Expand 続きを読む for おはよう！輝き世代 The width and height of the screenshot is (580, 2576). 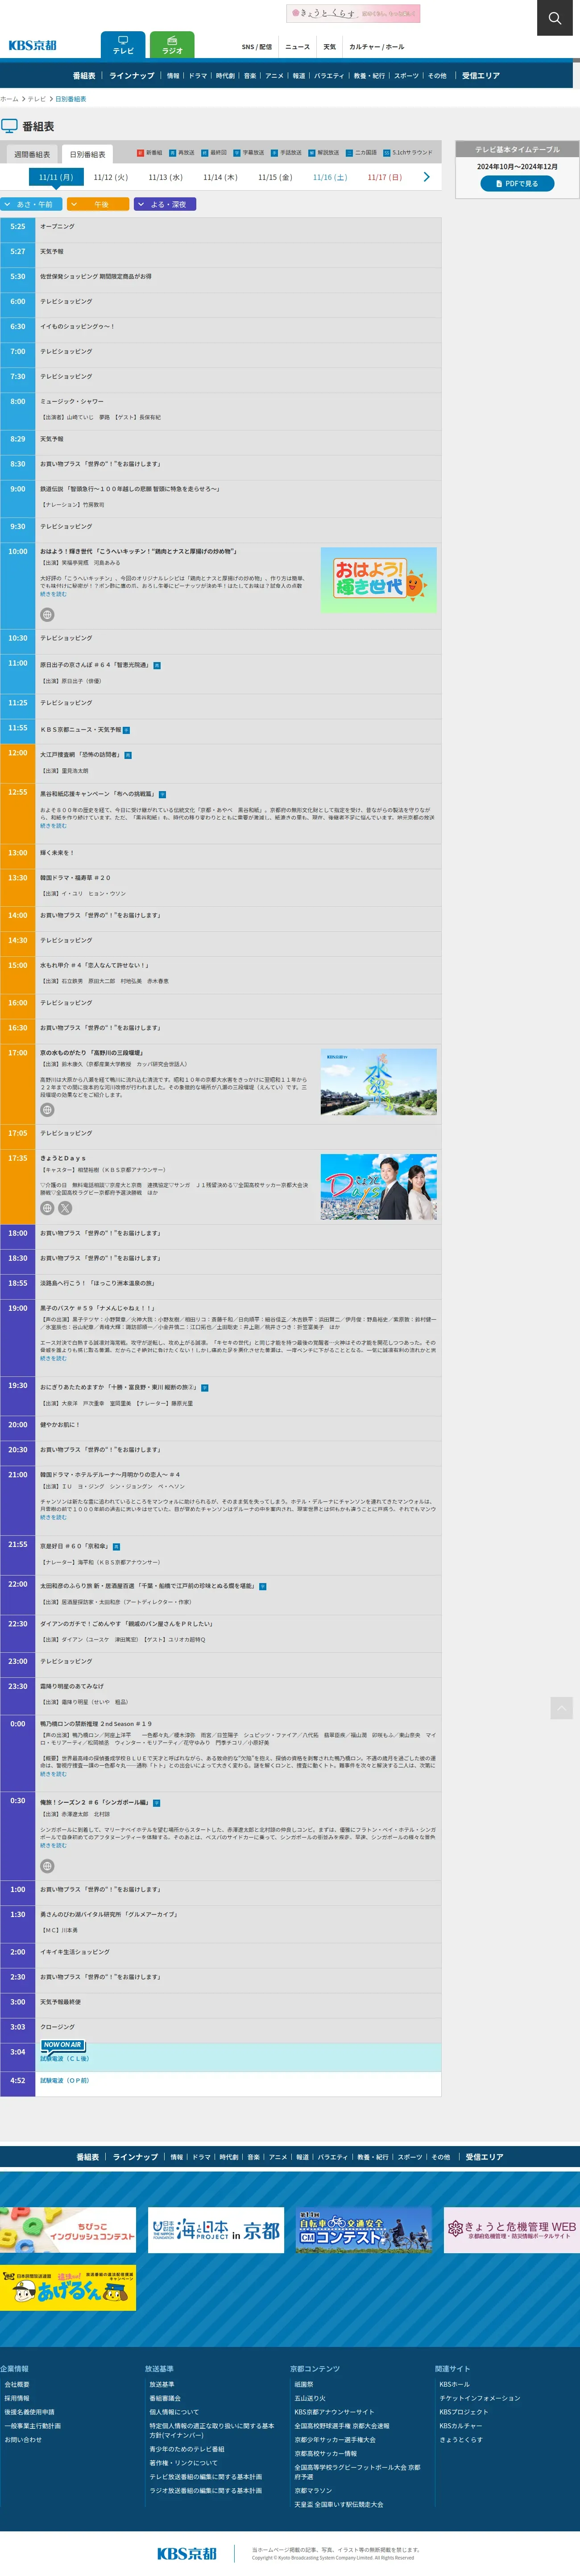coord(53,594)
